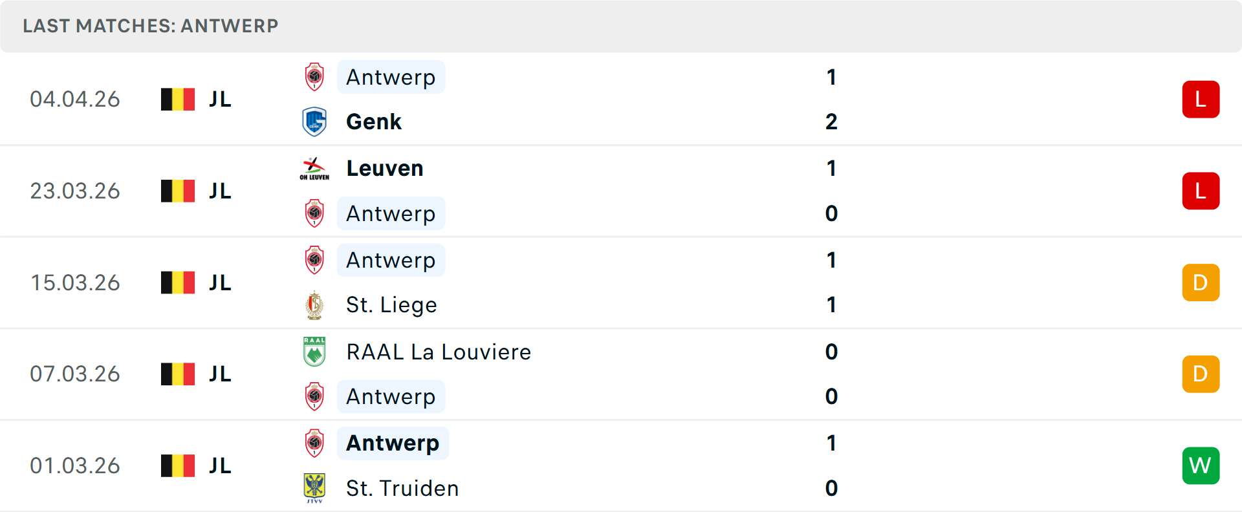Image resolution: width=1242 pixels, height=512 pixels.
Task: Open the RAAL La Louviere team page
Action: coord(438,352)
